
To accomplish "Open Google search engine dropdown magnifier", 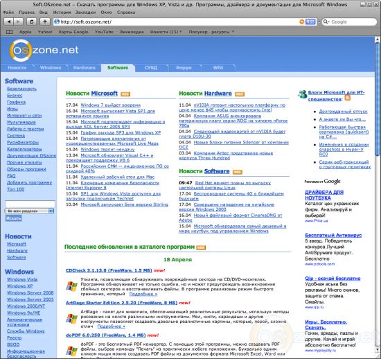I will [x=326, y=21].
